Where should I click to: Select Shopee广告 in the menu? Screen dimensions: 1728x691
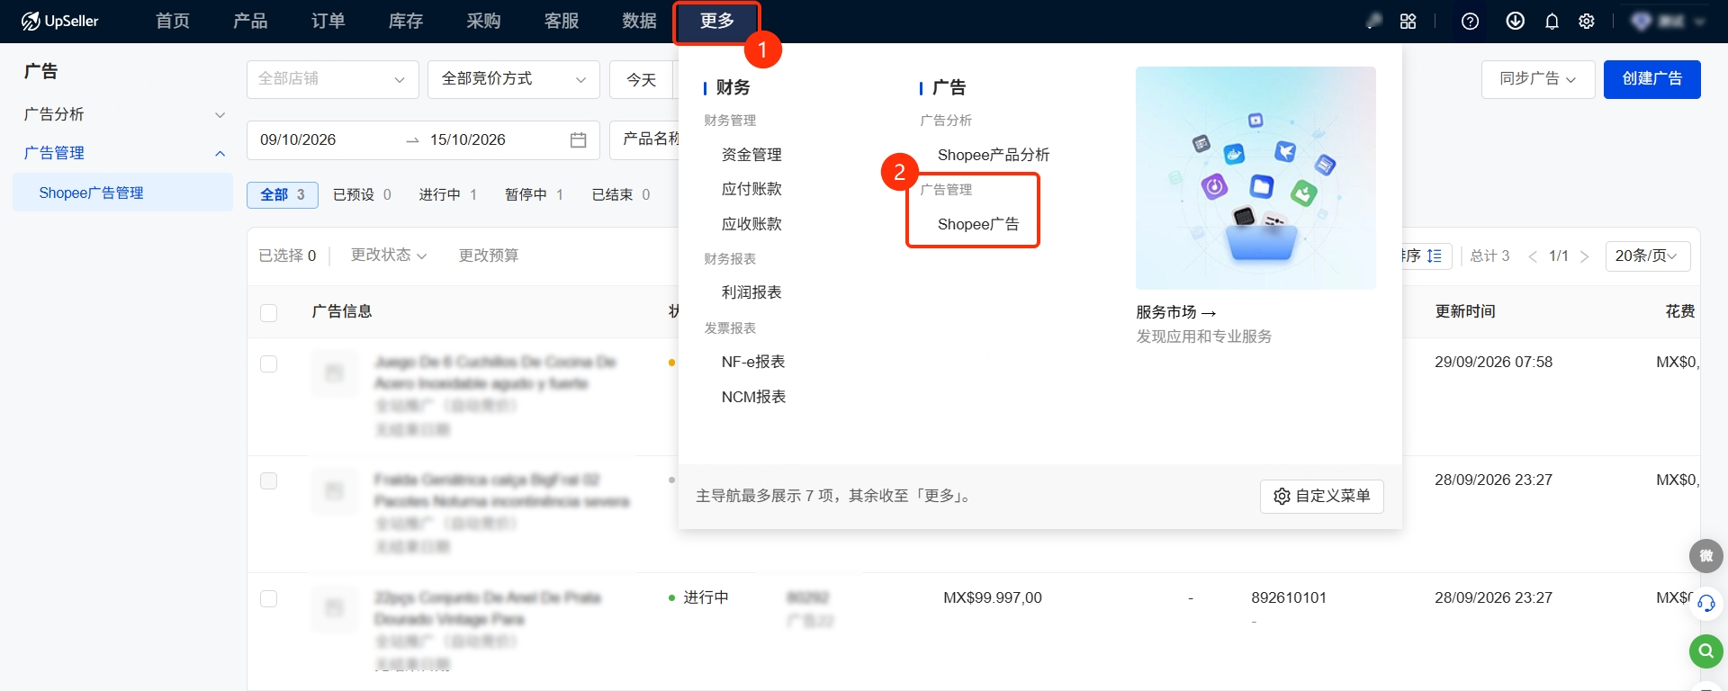(x=978, y=224)
